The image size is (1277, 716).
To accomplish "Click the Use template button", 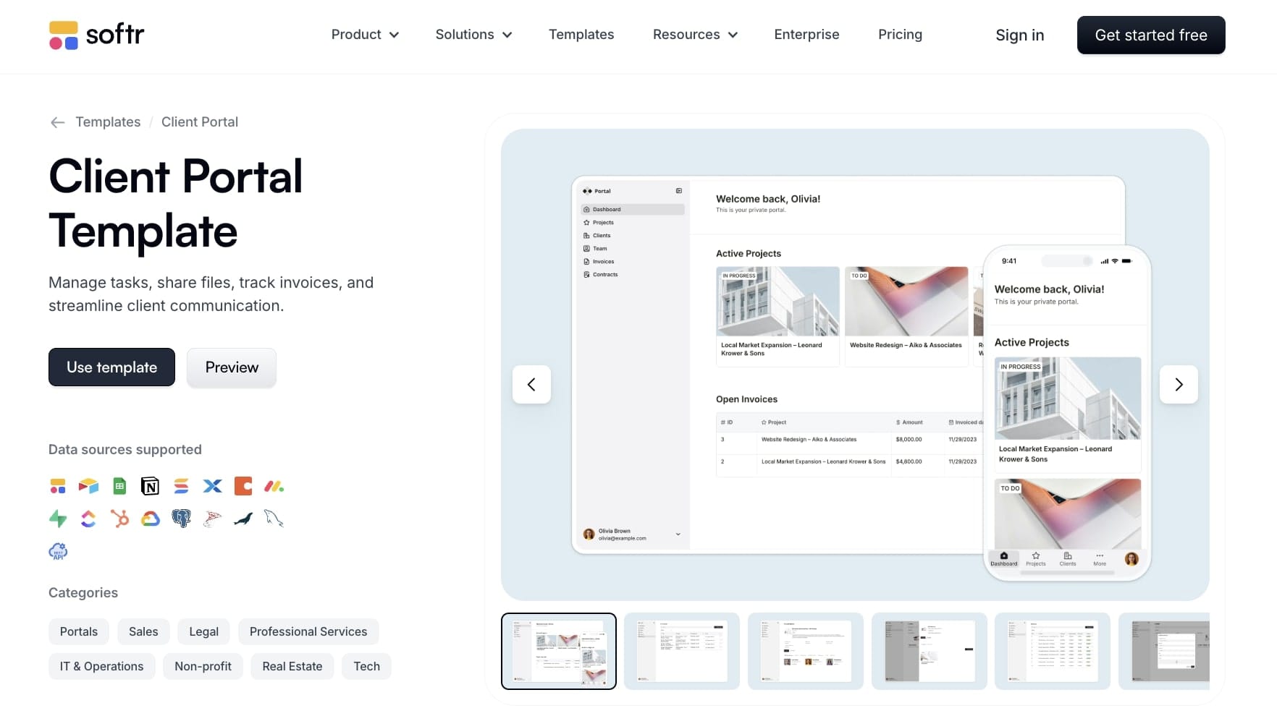I will click(111, 367).
